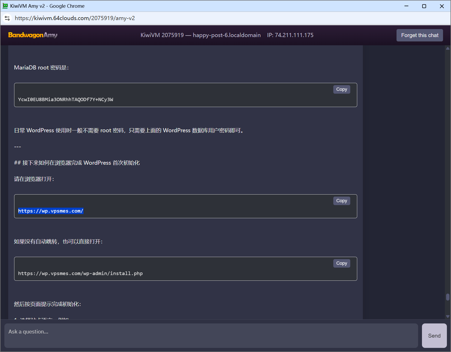Screen dimensions: 451x352
Task: Click the Forget this chat button
Action: [420, 35]
